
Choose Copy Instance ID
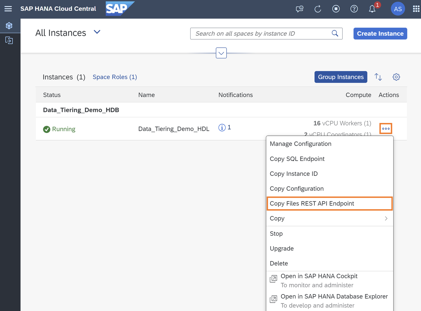[x=330, y=173]
